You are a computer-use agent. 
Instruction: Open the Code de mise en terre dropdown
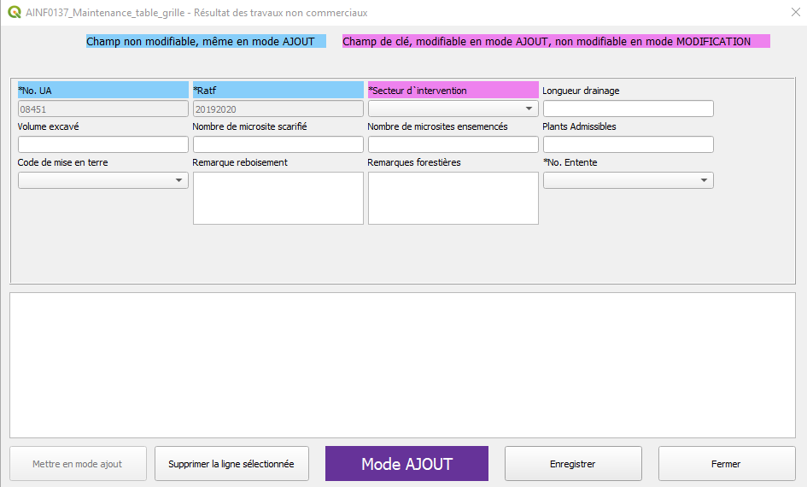[x=103, y=180]
